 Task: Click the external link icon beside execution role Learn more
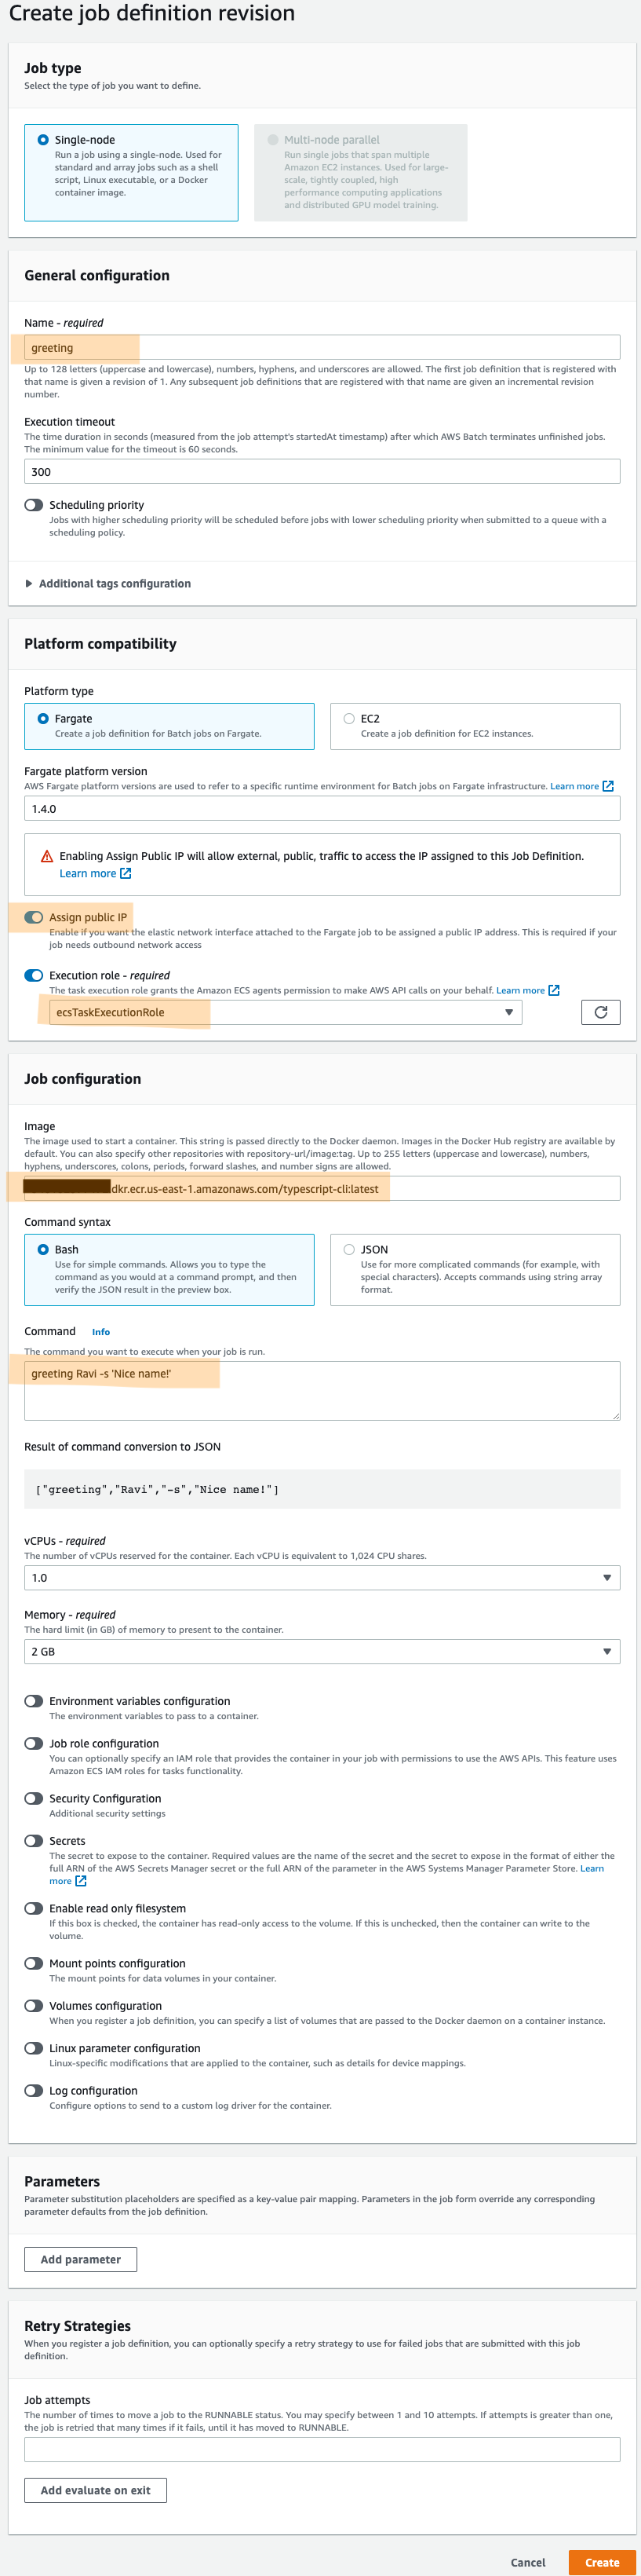(x=554, y=991)
